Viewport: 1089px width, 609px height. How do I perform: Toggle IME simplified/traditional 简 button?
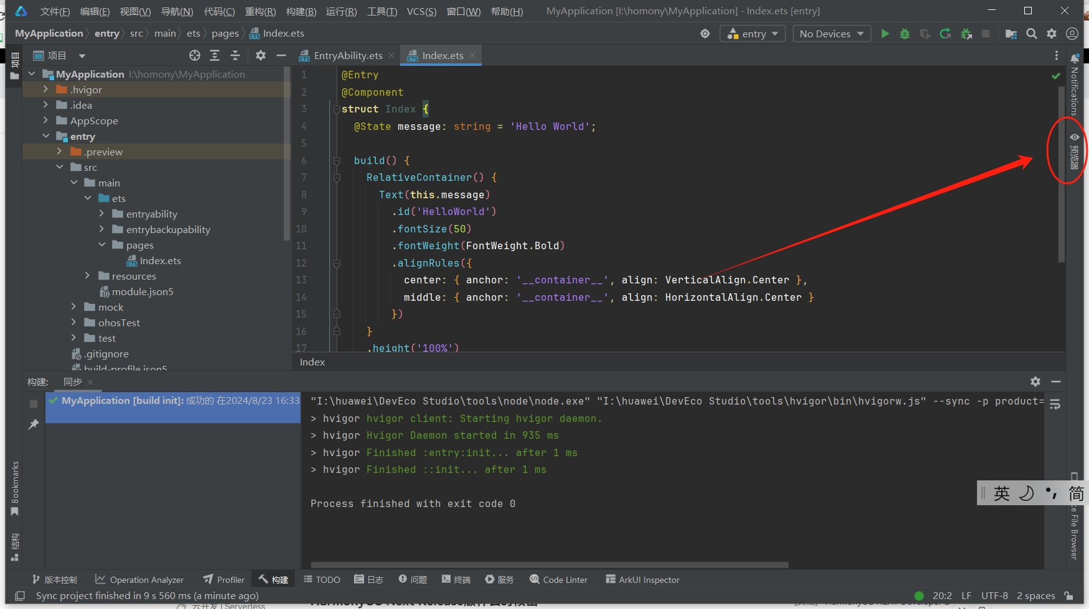coord(1076,493)
